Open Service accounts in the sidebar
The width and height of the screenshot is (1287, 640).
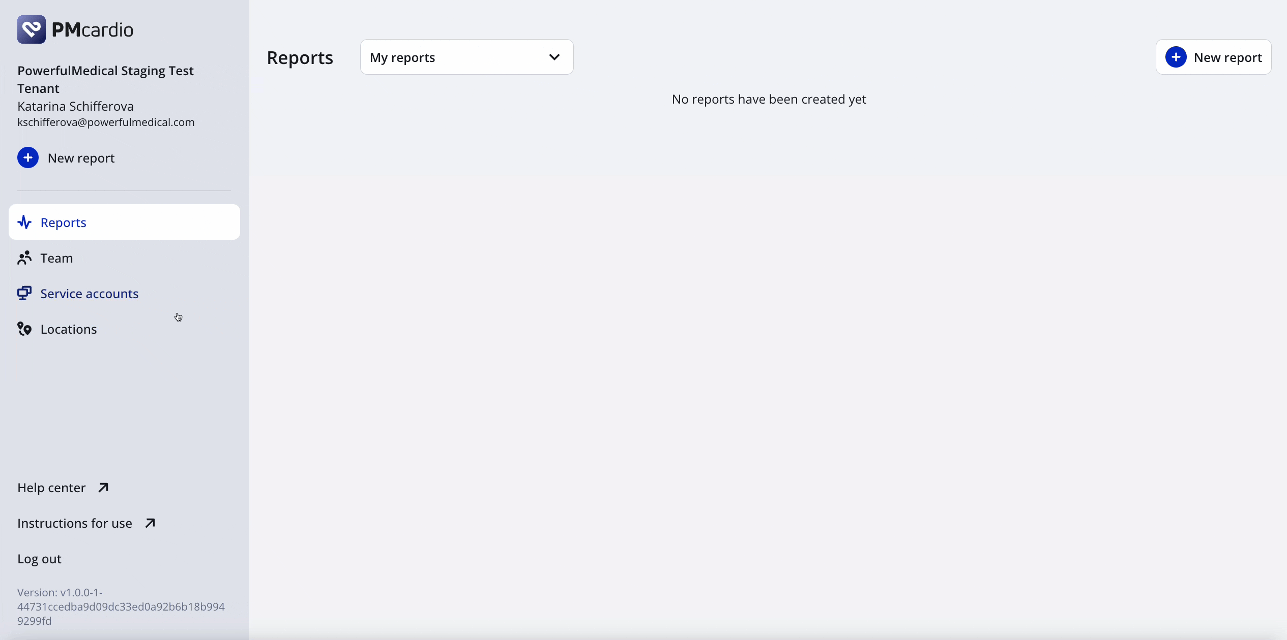(x=124, y=294)
